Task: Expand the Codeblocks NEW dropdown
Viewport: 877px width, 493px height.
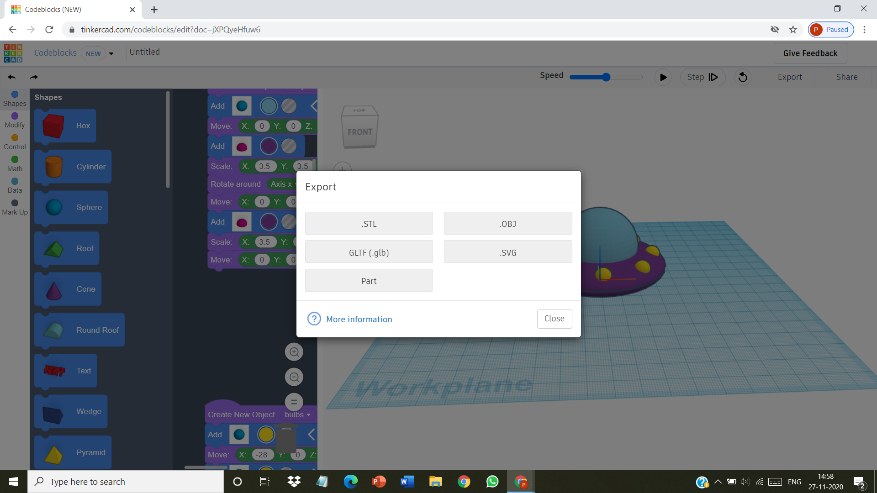Action: (x=111, y=53)
